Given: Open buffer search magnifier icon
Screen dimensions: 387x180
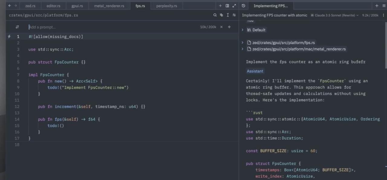Looking at the screenshot, I should pyautogui.click(x=215, y=15).
